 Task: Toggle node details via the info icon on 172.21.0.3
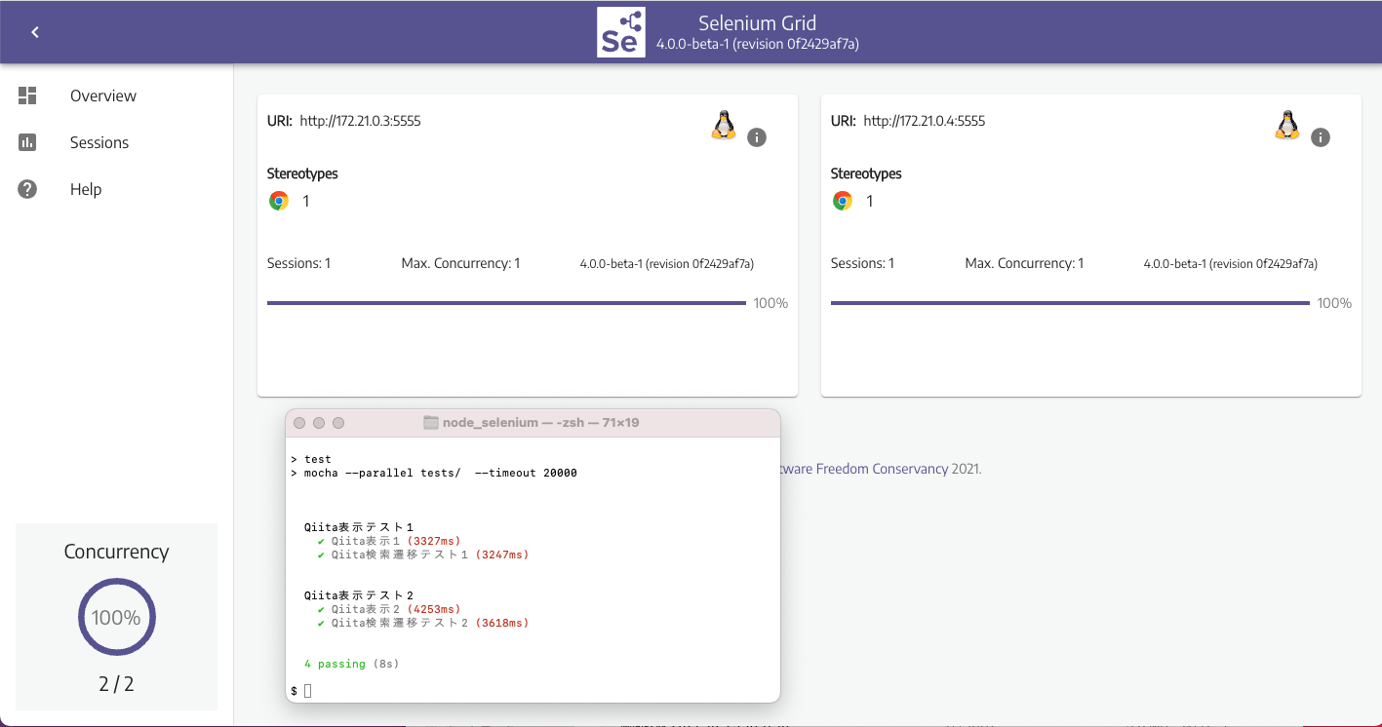coord(757,137)
